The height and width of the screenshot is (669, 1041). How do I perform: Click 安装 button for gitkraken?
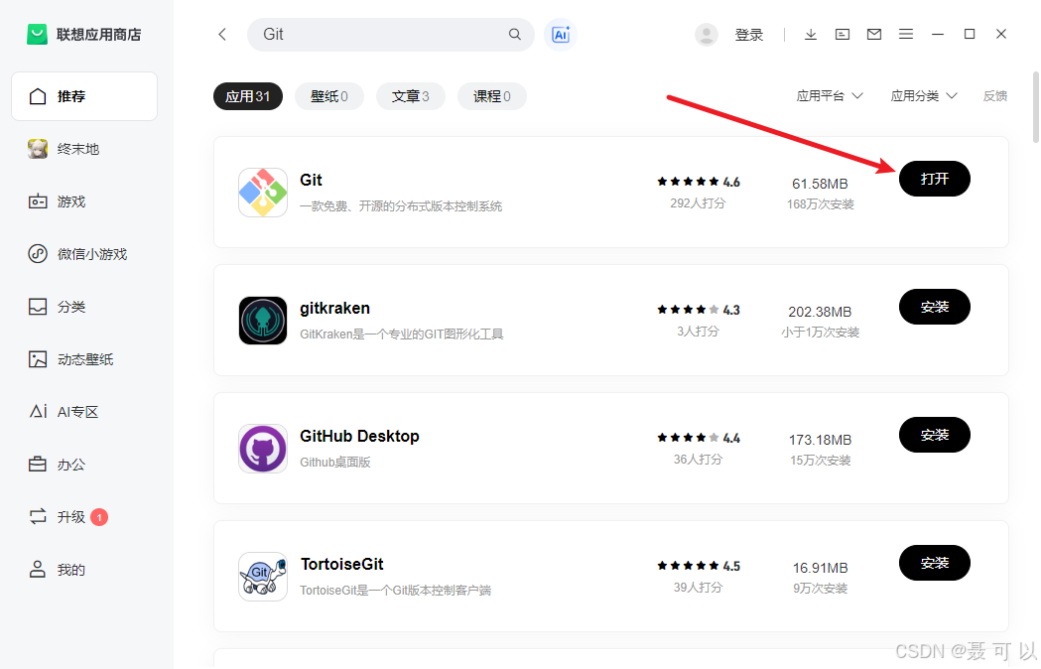pyautogui.click(x=935, y=307)
